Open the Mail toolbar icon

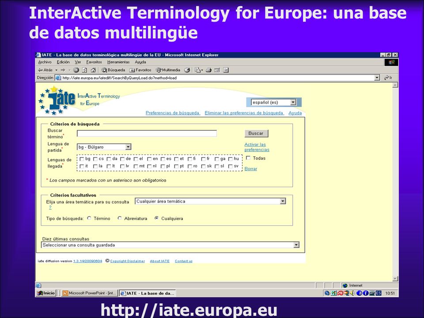click(x=198, y=70)
